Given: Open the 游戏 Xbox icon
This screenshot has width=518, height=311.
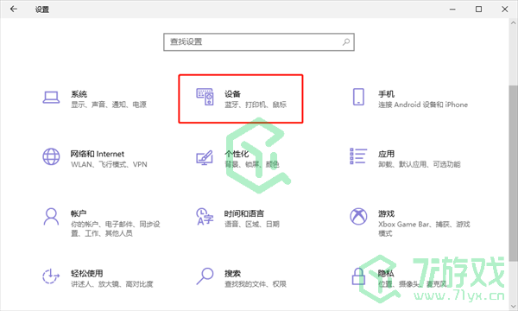Looking at the screenshot, I should (x=358, y=217).
